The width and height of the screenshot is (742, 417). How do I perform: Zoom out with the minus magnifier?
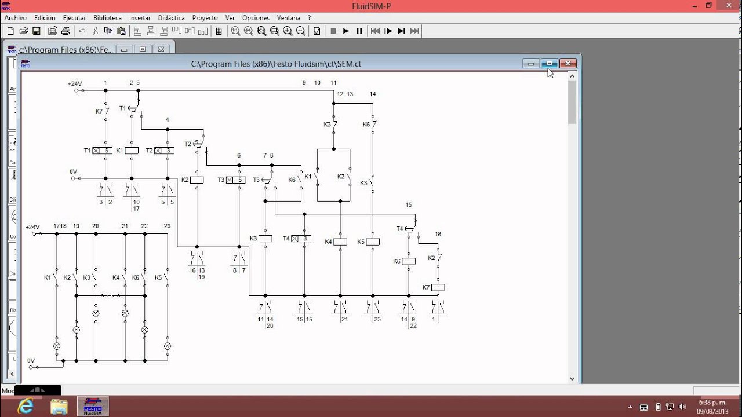coord(301,31)
